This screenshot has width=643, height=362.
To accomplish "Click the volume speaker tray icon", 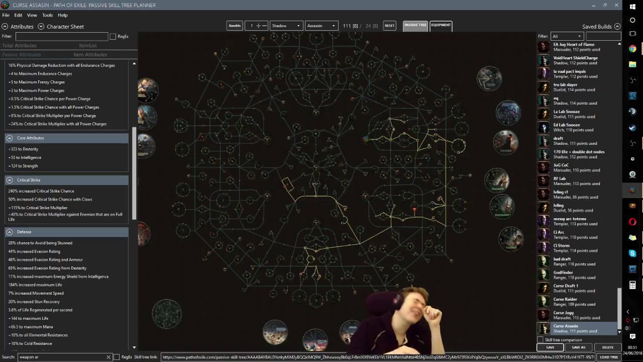I will pyautogui.click(x=627, y=328).
